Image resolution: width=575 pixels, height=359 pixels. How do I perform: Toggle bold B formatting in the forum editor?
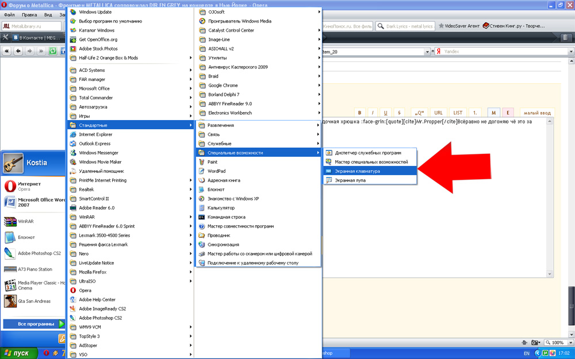360,113
